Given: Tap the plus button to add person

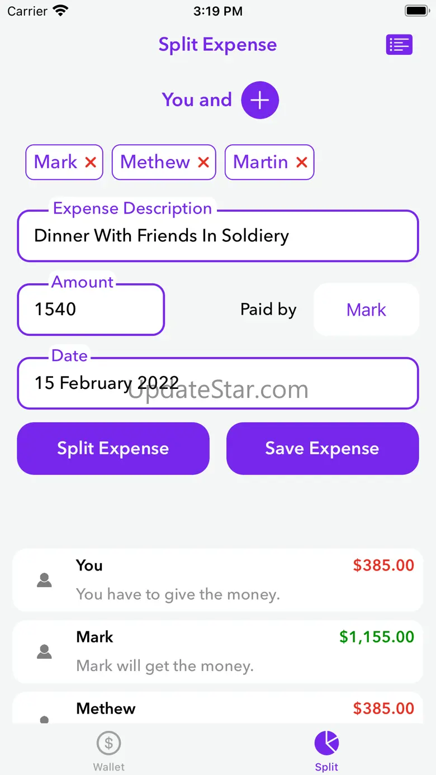Looking at the screenshot, I should pyautogui.click(x=259, y=100).
